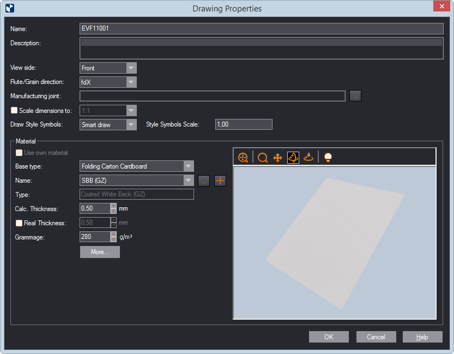Expand the Draw Style Symbols dropdown
Viewport: 454px width, 354px height.
click(131, 125)
